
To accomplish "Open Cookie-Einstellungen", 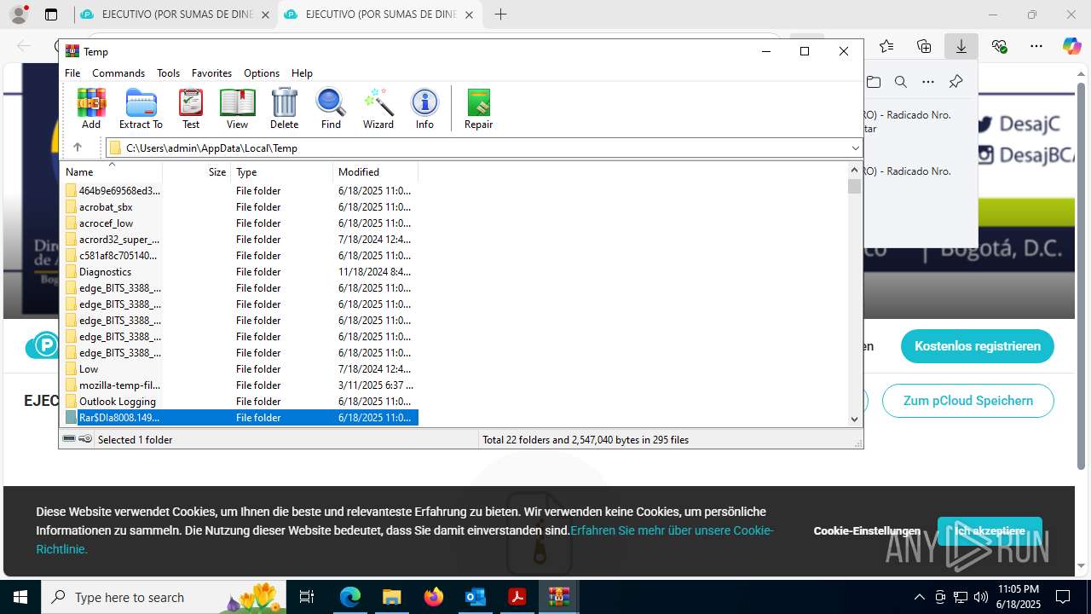I will [867, 531].
